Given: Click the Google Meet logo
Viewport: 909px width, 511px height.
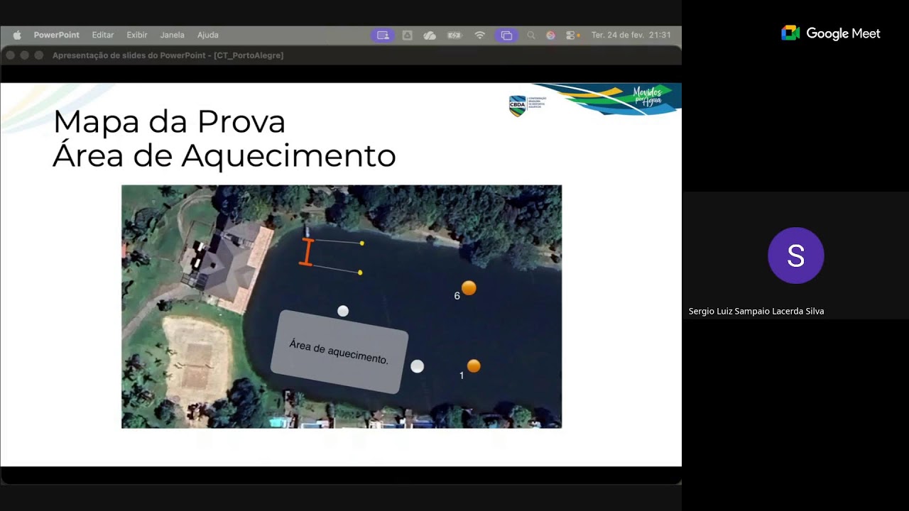Looking at the screenshot, I should [831, 33].
